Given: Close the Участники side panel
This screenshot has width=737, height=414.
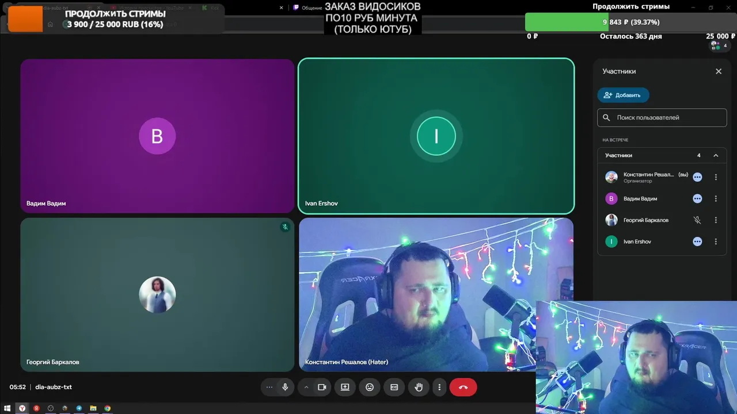Looking at the screenshot, I should click(x=719, y=71).
